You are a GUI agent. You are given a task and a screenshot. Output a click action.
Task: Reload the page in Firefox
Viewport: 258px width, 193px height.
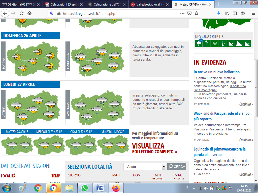(x=21, y=14)
